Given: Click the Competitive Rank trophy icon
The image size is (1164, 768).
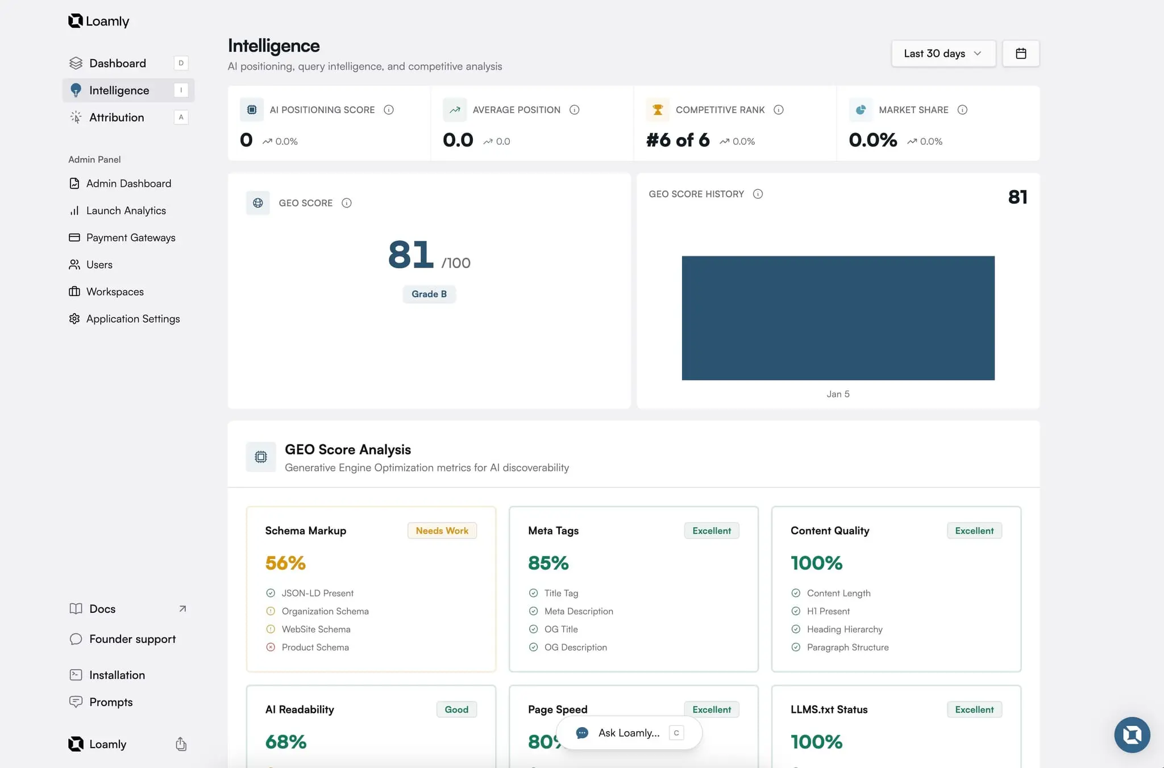Looking at the screenshot, I should (658, 110).
